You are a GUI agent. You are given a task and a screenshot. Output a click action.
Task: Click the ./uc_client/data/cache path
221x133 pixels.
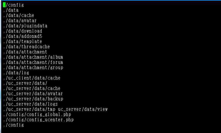tap(31, 78)
